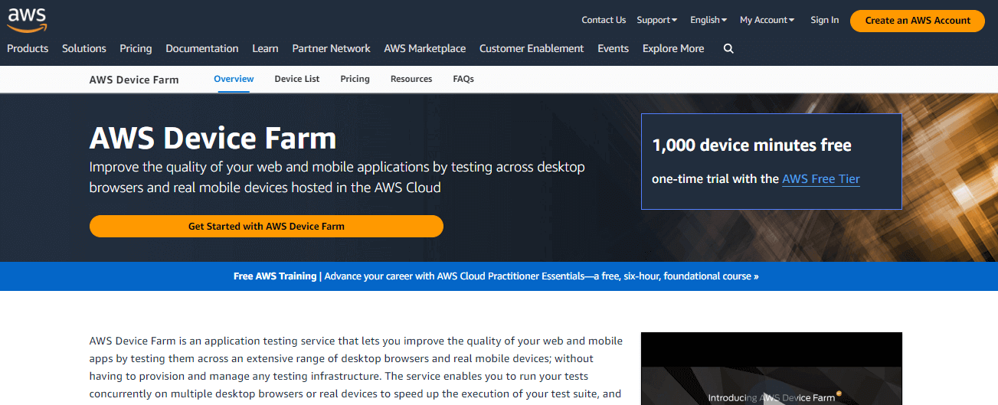Open the Explore More menu
The height and width of the screenshot is (405, 998).
click(x=673, y=48)
